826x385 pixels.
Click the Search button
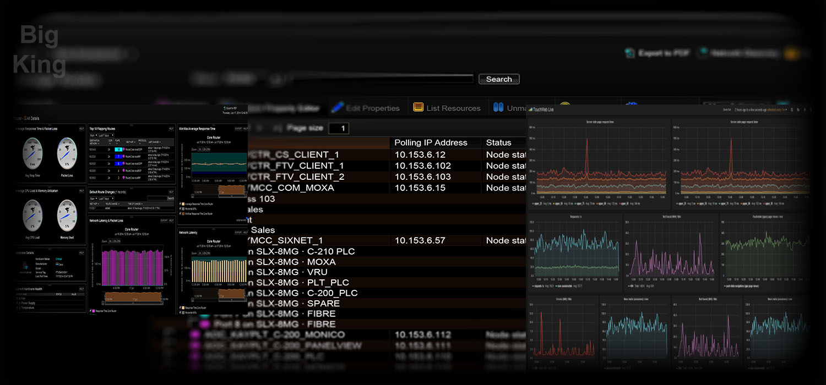pyautogui.click(x=499, y=79)
